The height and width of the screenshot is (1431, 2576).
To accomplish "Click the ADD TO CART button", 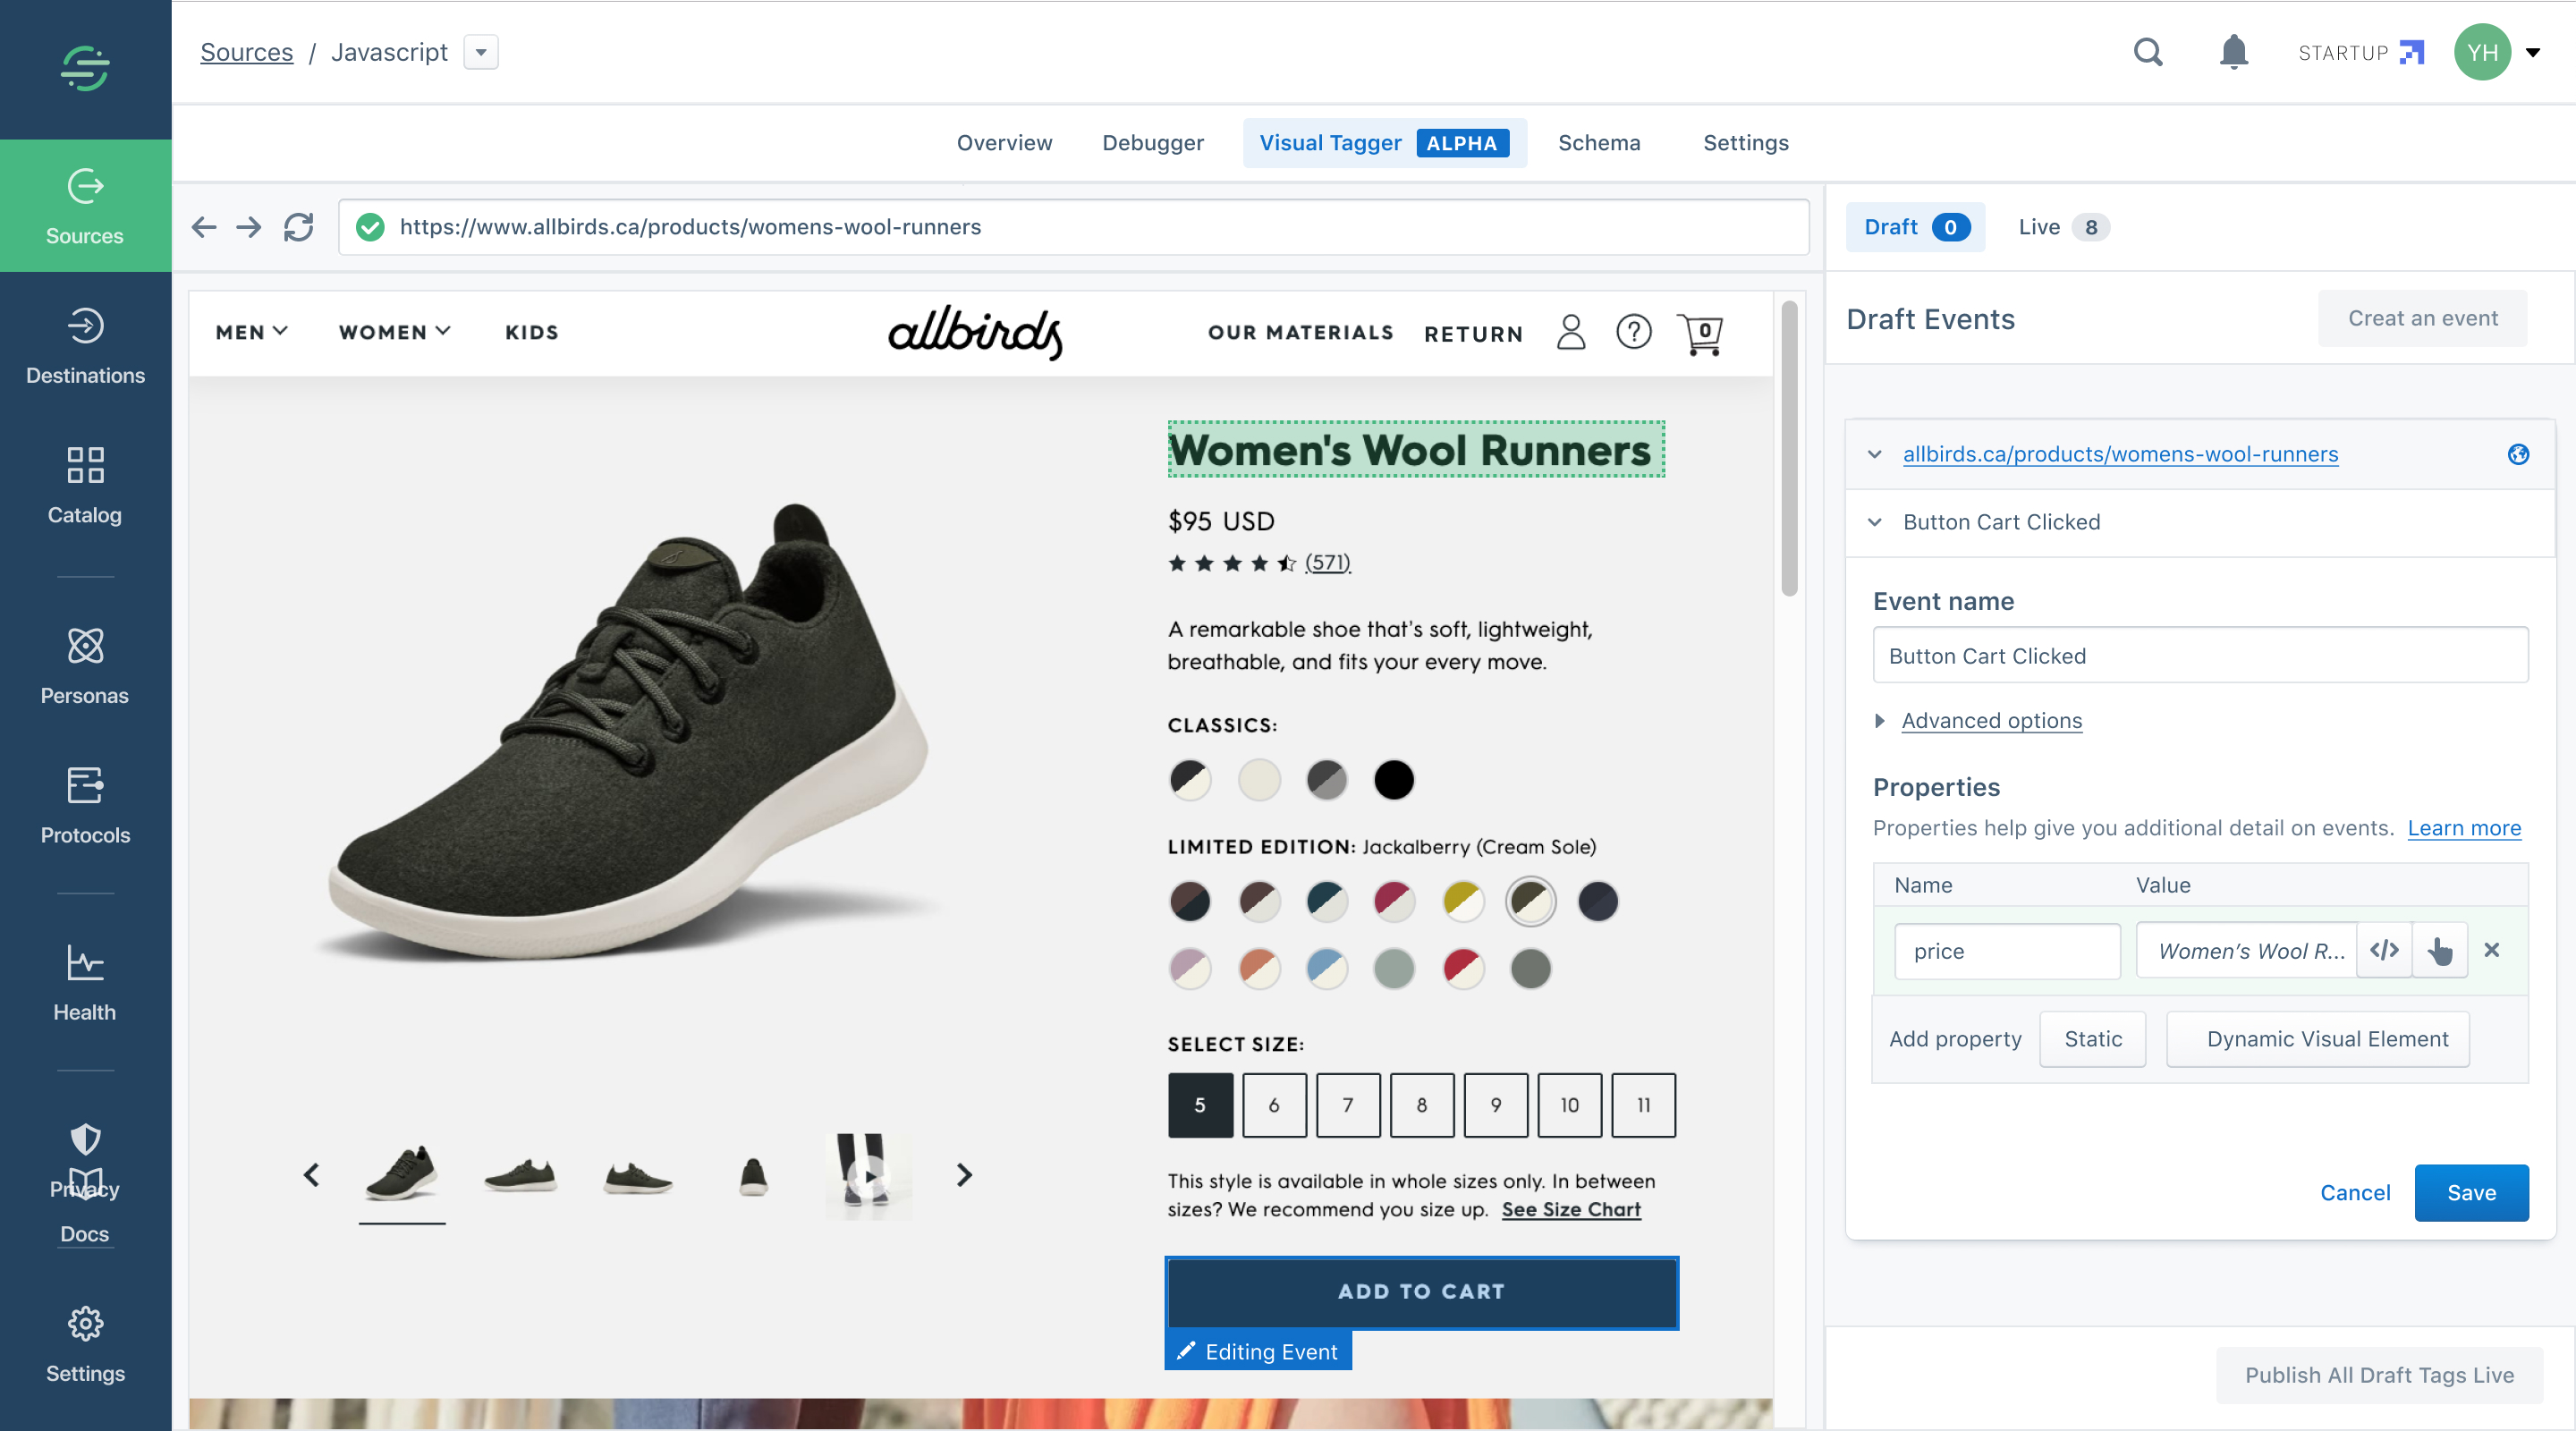I will point(1421,1291).
